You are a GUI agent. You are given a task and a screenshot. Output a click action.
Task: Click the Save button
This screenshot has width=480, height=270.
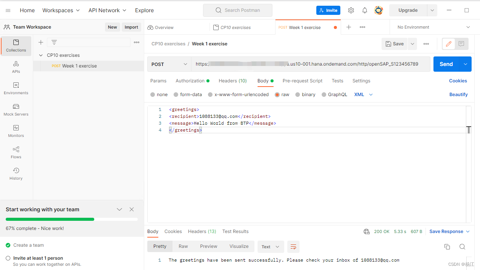click(x=395, y=44)
